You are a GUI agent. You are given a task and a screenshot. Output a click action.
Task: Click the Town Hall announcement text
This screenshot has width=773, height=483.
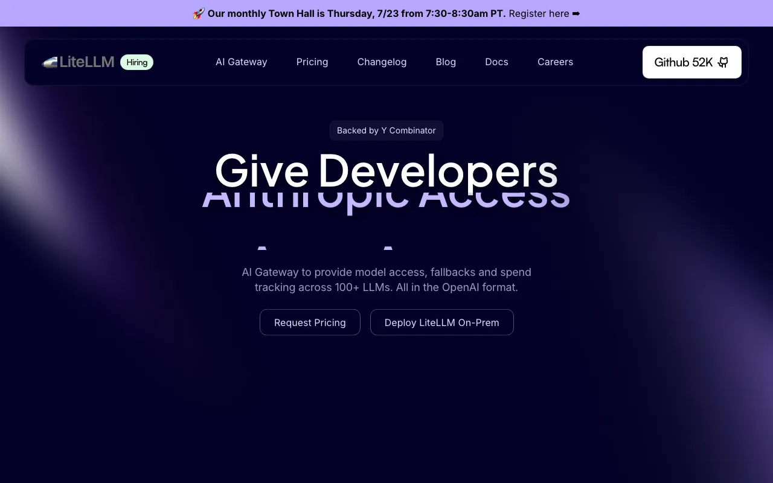356,13
